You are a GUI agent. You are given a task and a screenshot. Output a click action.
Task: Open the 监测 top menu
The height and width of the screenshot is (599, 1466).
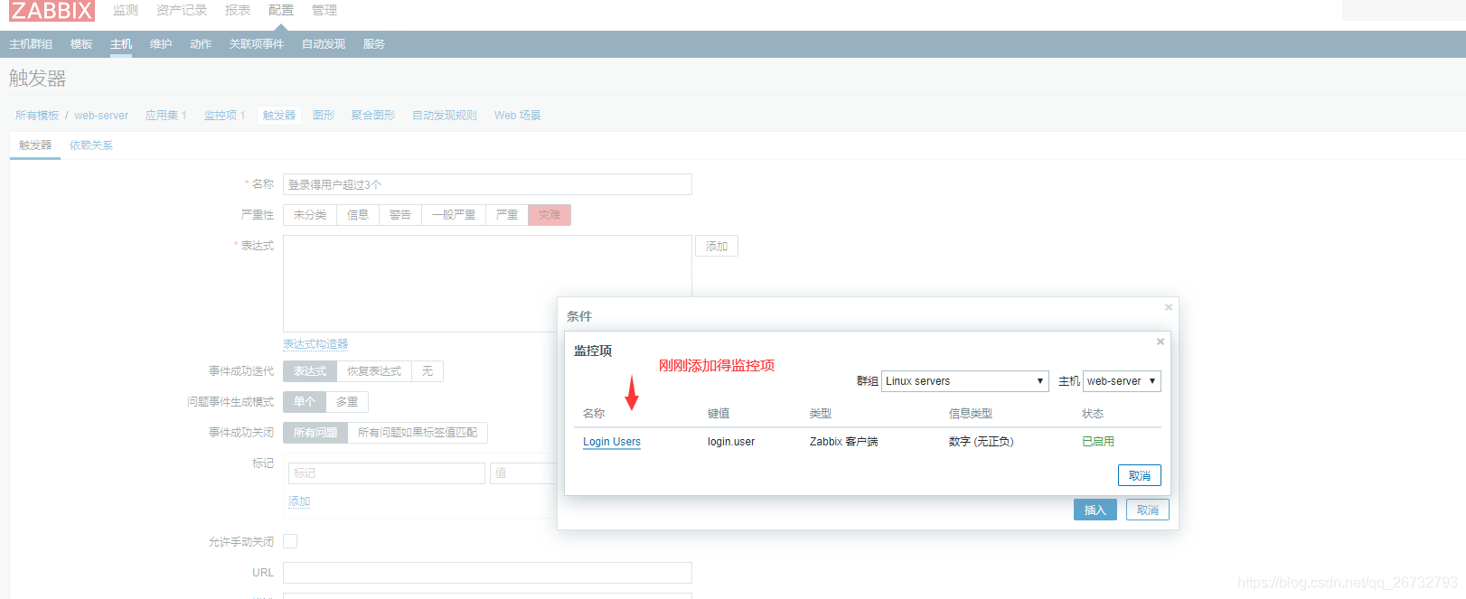pos(126,10)
